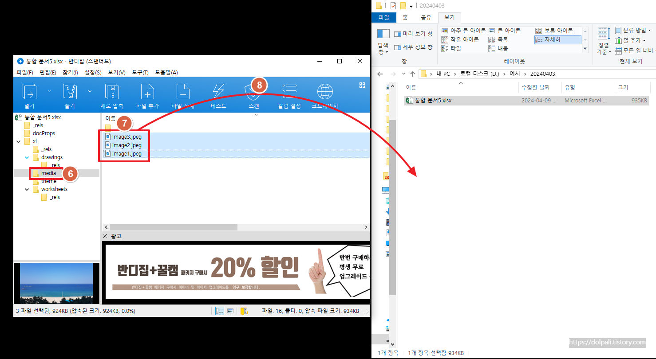Select 작은 아이콘 layout in Explorer

(x=460, y=39)
